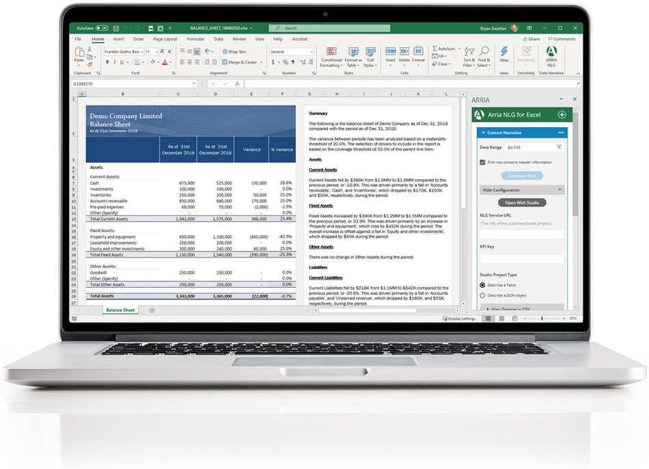
Task: Click the Format Painter brush icon
Action: (x=89, y=64)
